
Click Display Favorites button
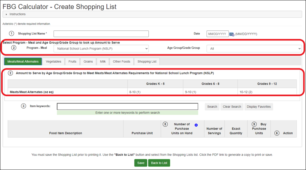pyautogui.click(x=258, y=107)
